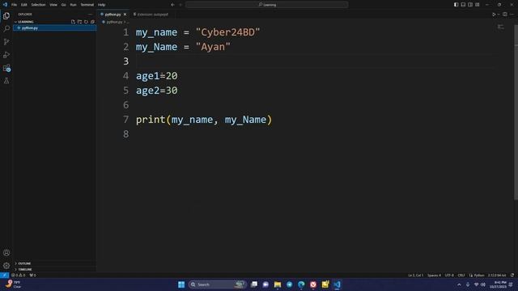518x291 pixels.
Task: Open the Terminal menu
Action: pos(87,5)
